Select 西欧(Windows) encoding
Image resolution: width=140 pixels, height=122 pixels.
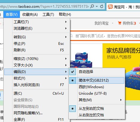(97, 87)
